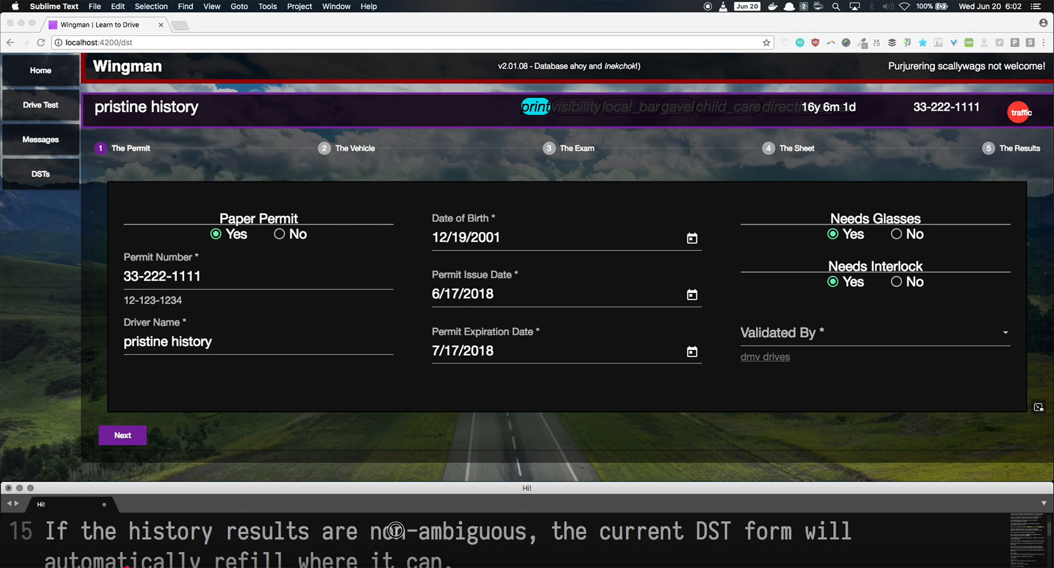Screen dimensions: 1054x568
Task: Bookmark this page with the star icon
Action: tap(766, 43)
